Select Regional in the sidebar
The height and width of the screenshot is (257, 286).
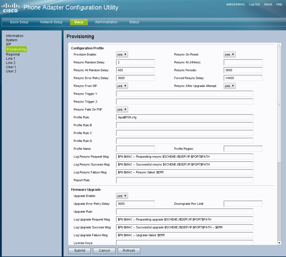click(13, 54)
